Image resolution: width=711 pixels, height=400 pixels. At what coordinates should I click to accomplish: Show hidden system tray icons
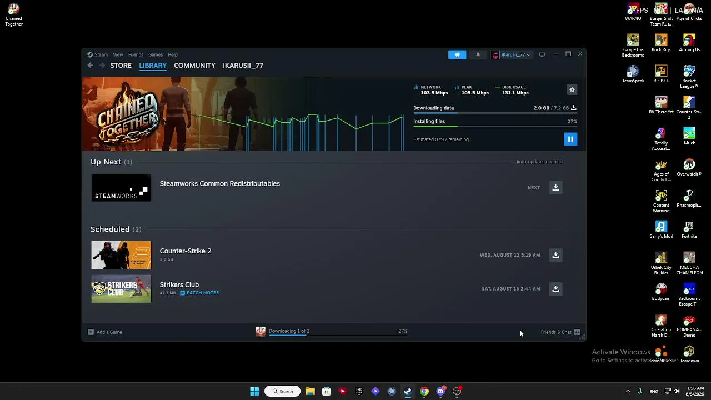pos(628,391)
